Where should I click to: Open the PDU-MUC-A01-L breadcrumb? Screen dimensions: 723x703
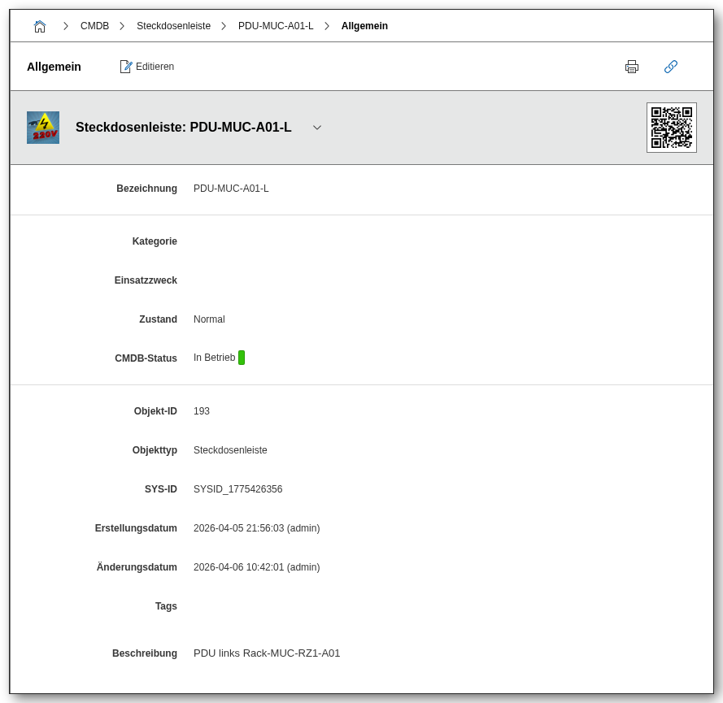(x=276, y=26)
